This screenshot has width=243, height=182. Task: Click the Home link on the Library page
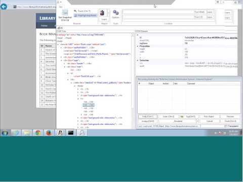click(x=44, y=26)
